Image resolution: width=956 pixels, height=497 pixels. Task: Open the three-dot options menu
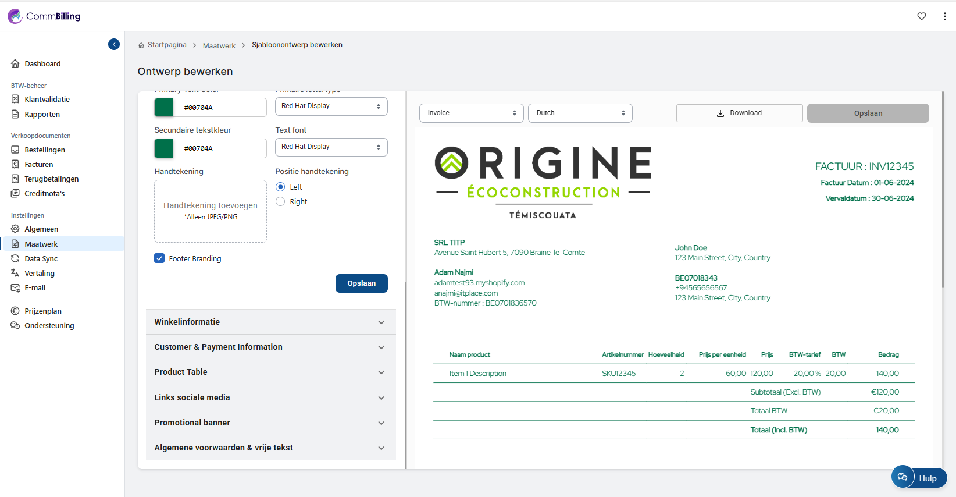944,16
